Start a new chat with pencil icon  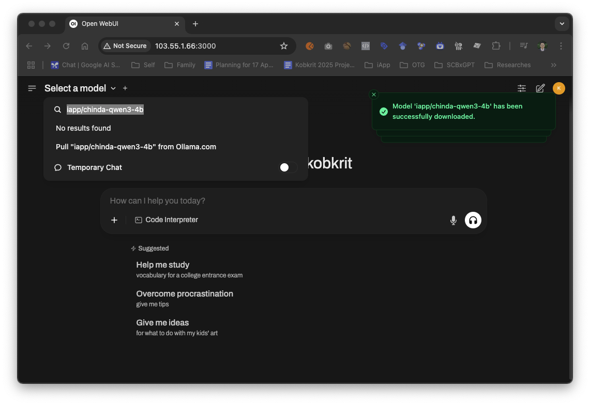click(x=540, y=88)
